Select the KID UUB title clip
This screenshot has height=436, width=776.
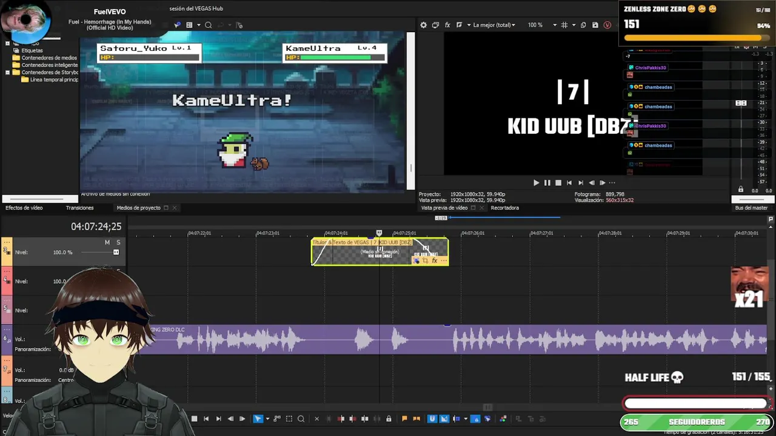point(380,251)
